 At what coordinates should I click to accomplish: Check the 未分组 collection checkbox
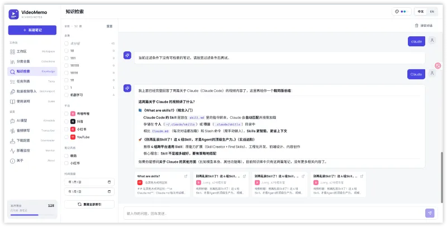pos(66,44)
